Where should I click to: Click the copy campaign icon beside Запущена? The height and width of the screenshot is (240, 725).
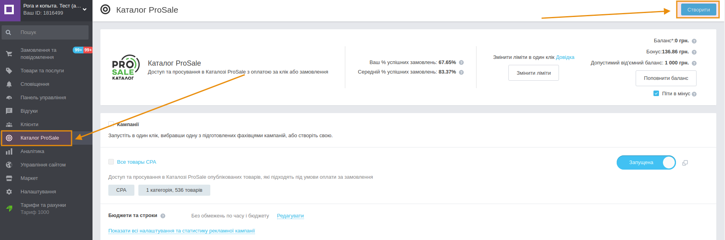click(685, 163)
